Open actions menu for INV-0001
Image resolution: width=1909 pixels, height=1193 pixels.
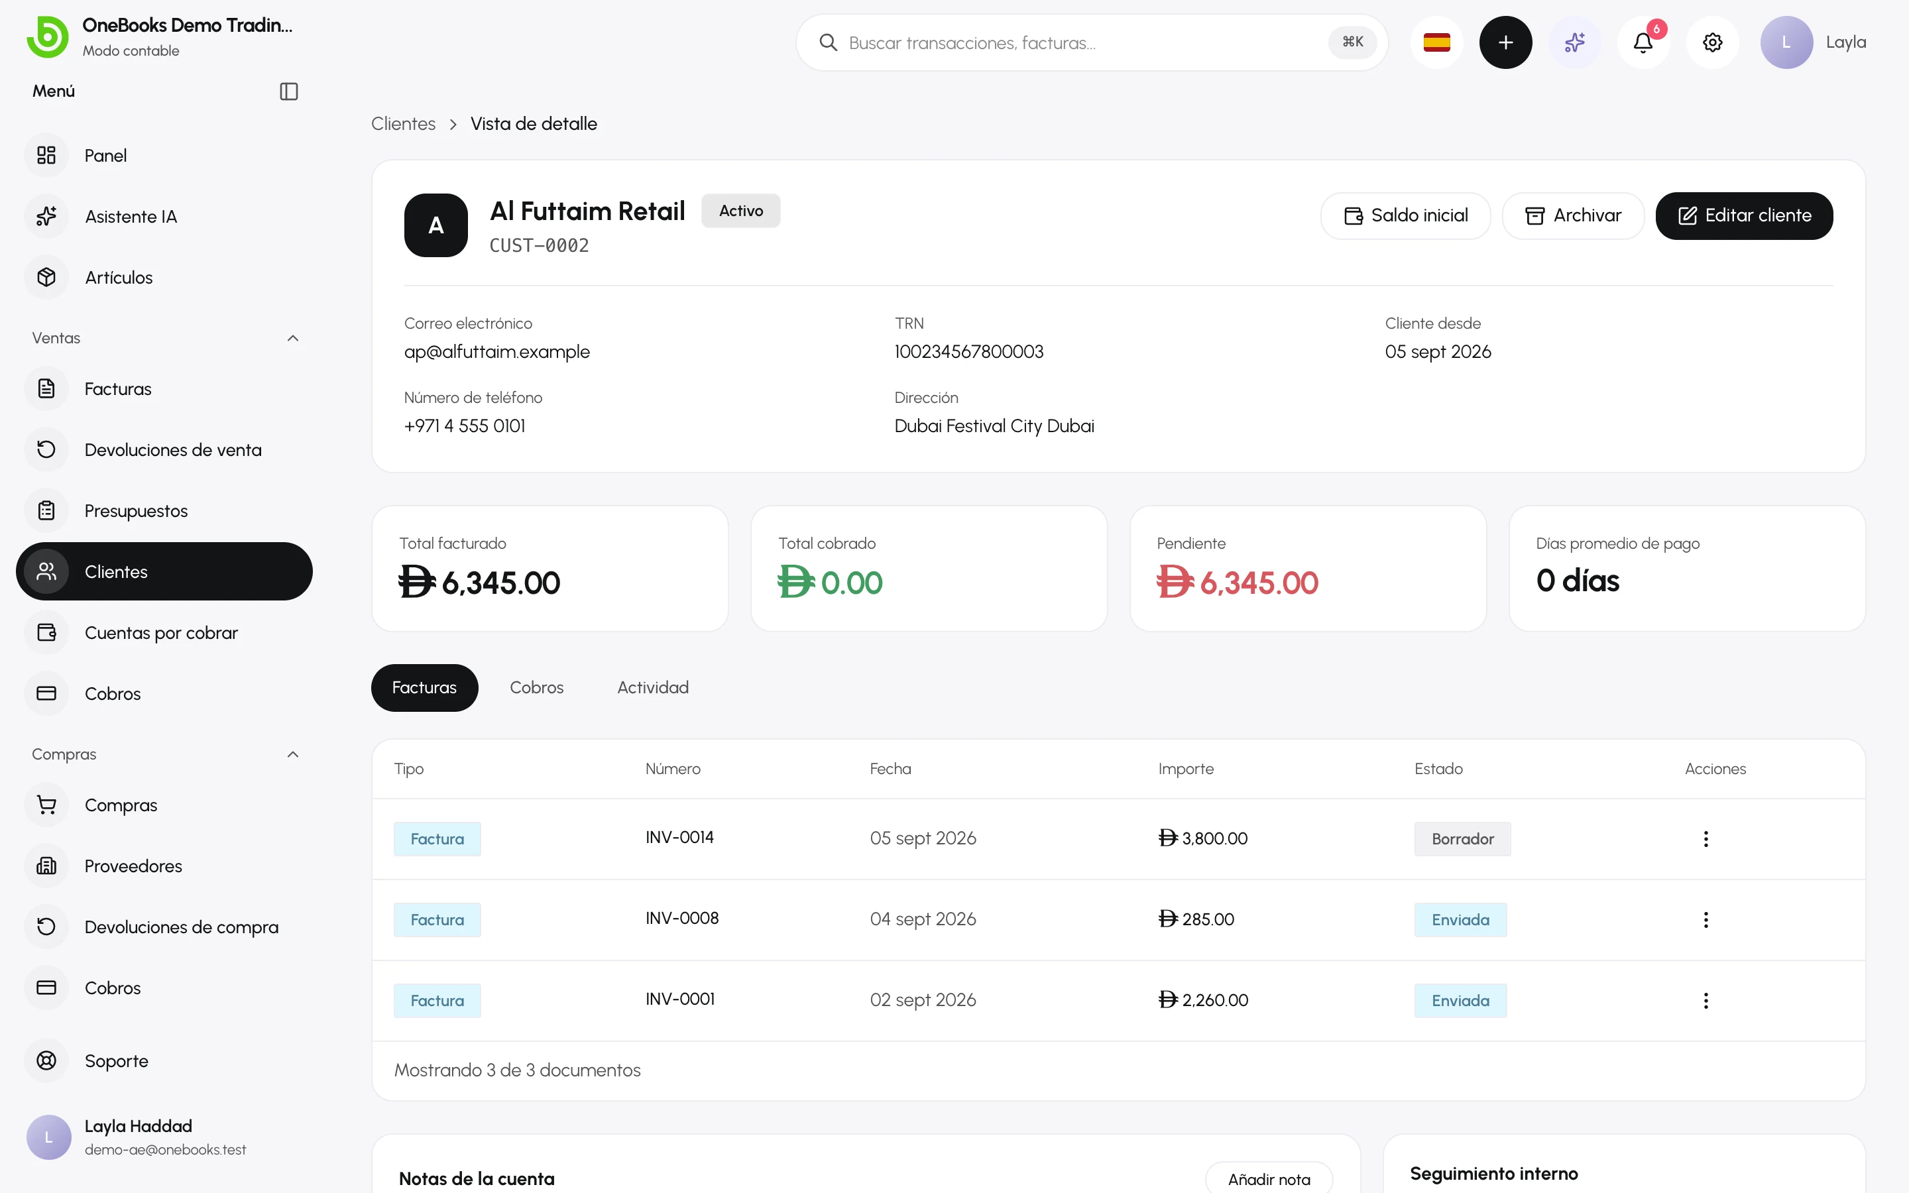1706,1001
